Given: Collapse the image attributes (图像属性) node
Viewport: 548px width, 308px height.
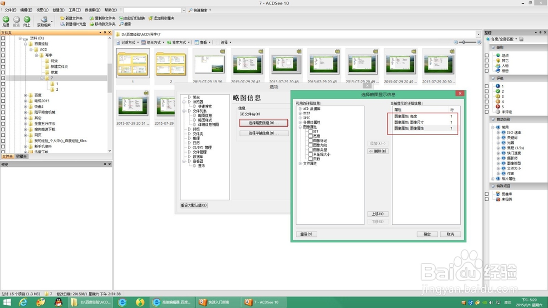Looking at the screenshot, I should [x=300, y=127].
